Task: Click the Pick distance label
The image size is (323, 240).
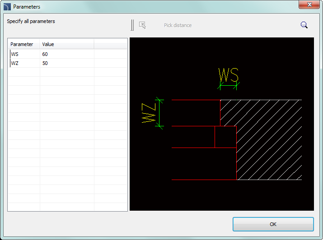Action: [178, 25]
